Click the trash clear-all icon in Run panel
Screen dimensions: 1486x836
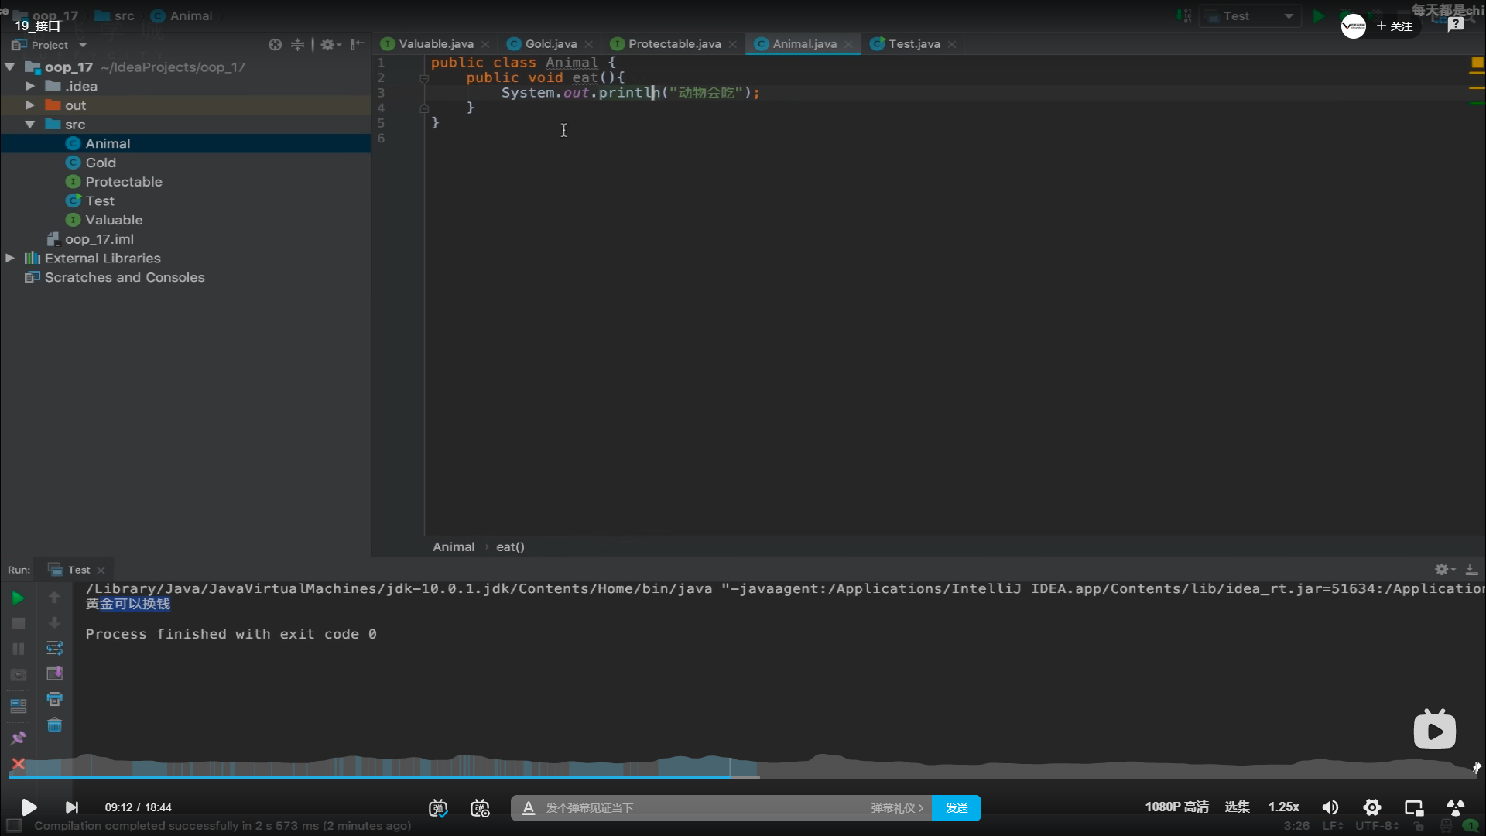[x=54, y=725]
